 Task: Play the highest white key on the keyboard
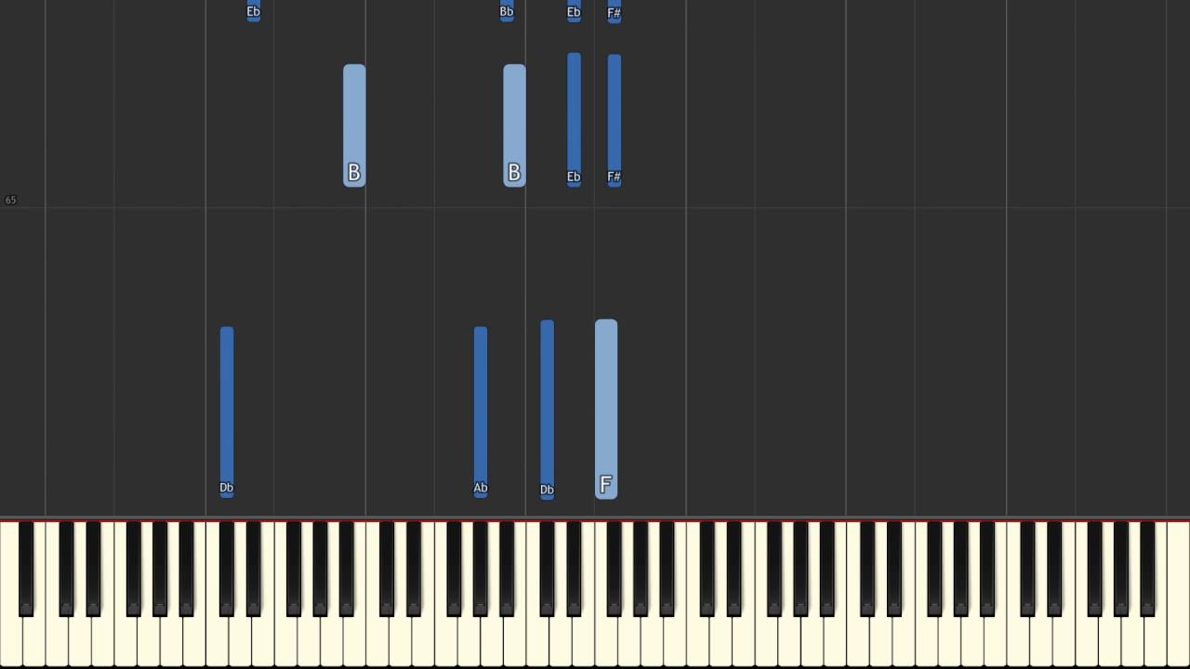coord(1179,641)
